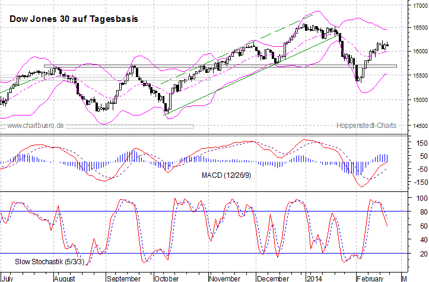Click the 15000 price axis label
This screenshot has height=282, width=429.
420,100
